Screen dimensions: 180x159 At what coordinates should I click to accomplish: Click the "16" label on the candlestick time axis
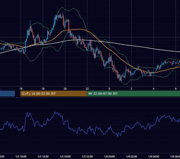tap(21, 89)
